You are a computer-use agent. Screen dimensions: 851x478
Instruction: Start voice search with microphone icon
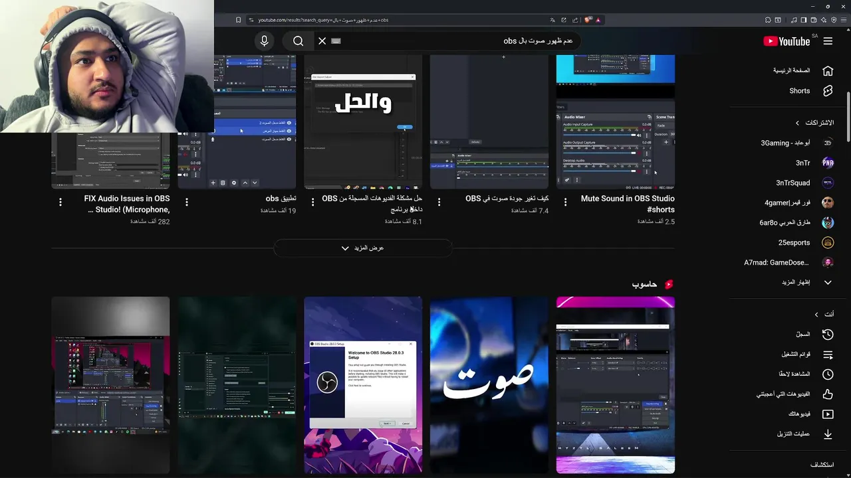(x=264, y=41)
